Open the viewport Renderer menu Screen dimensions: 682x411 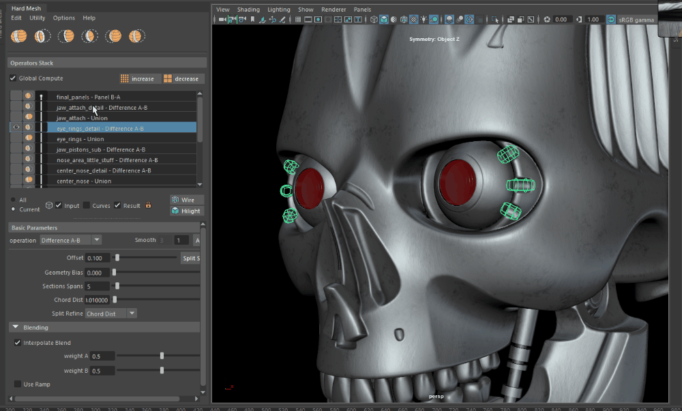(333, 9)
